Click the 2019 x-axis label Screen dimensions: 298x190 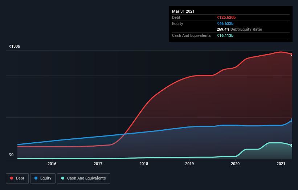189,164
